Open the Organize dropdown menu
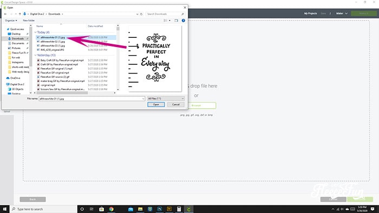Viewport: 379px width, 213px height. tap(11, 21)
